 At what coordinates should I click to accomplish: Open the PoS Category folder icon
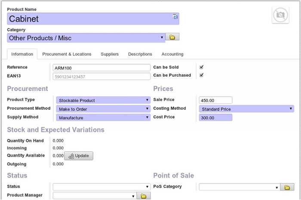[x=287, y=187]
